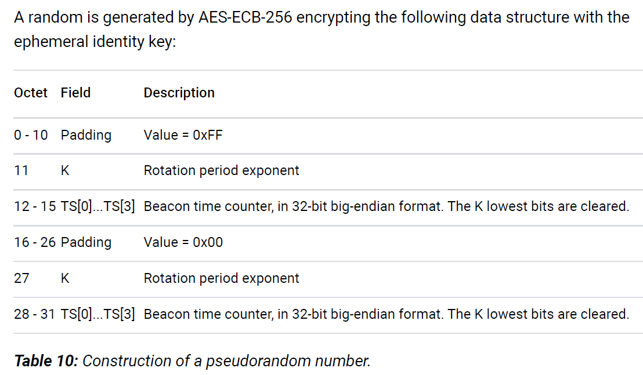Click the Description column header
Screen dimensions: 643x375
tap(179, 93)
